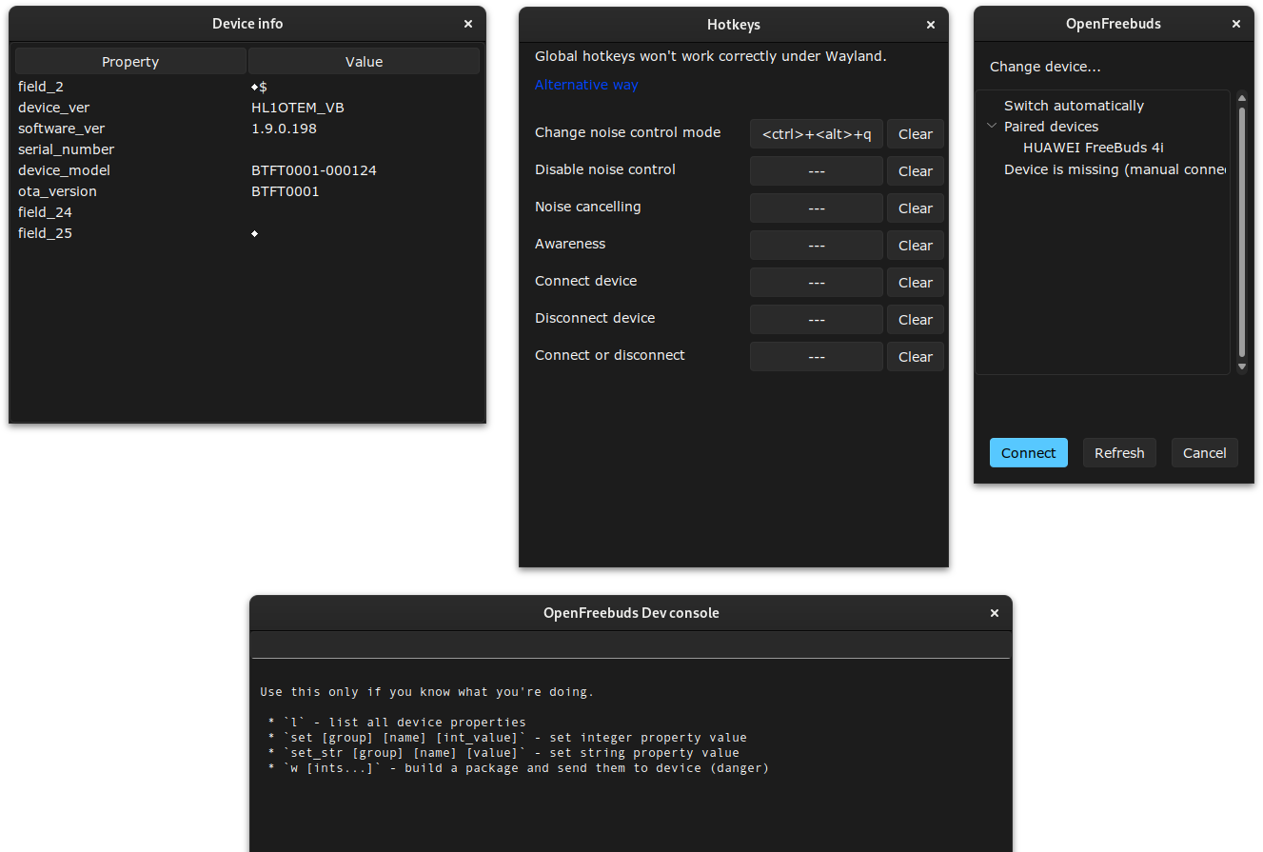Cancel the change device dialog

click(1205, 453)
